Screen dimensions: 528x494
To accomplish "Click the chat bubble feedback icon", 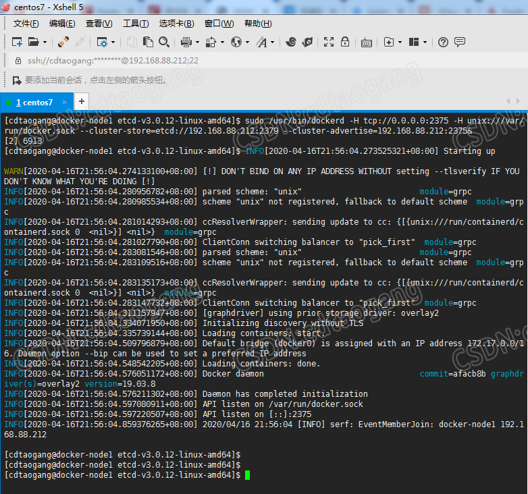I will click(x=460, y=42).
